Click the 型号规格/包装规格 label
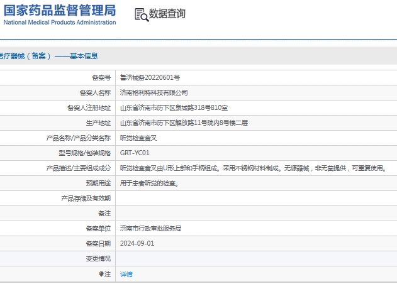Image resolution: width=397 pixels, height=284 pixels. click(x=84, y=153)
